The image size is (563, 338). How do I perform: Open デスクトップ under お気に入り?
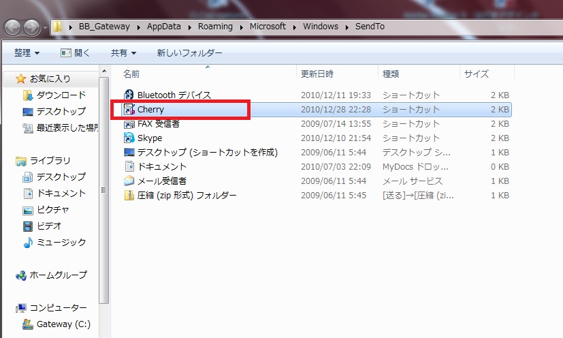[x=61, y=111]
